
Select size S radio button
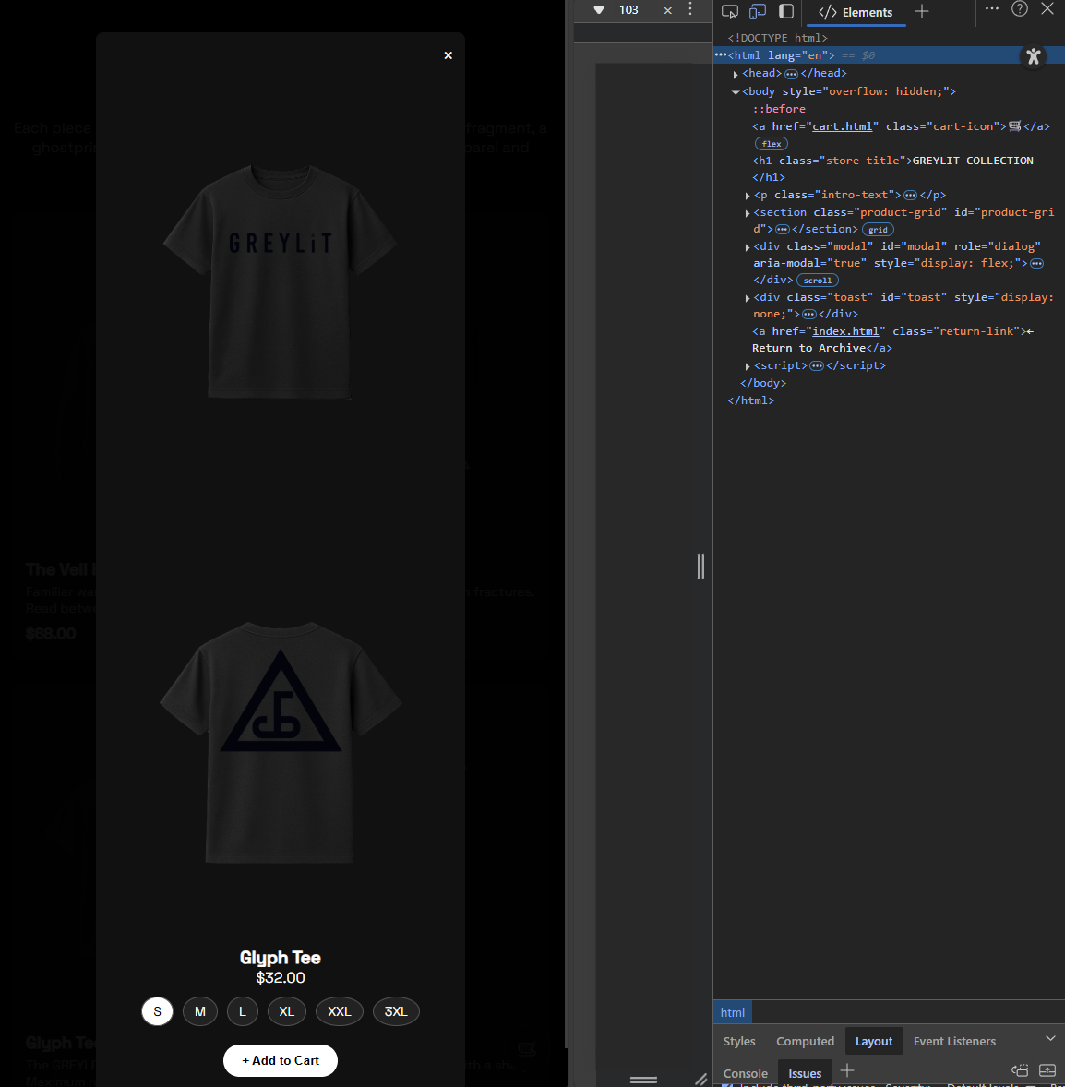point(157,1011)
